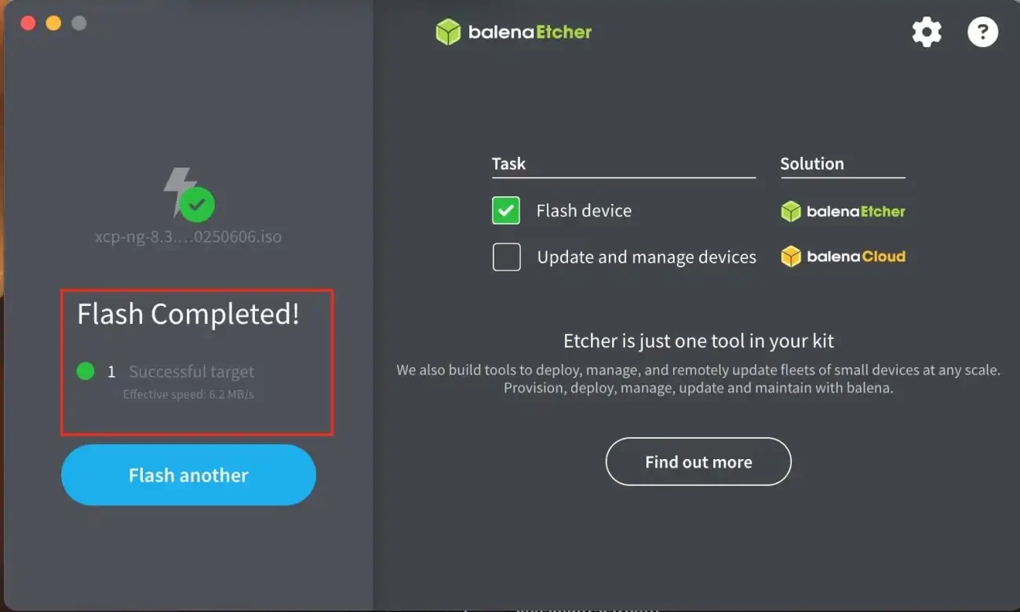Screen dimensions: 1020x612
Task: Click the green checkmark badge on flash icon
Action: tap(197, 205)
